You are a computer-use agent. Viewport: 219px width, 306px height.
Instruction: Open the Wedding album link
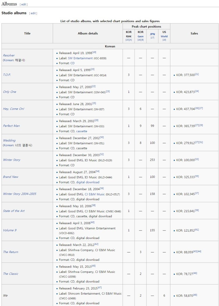[x=9, y=140]
